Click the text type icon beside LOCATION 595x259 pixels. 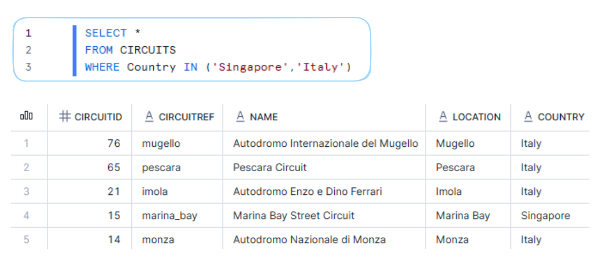pyautogui.click(x=443, y=117)
